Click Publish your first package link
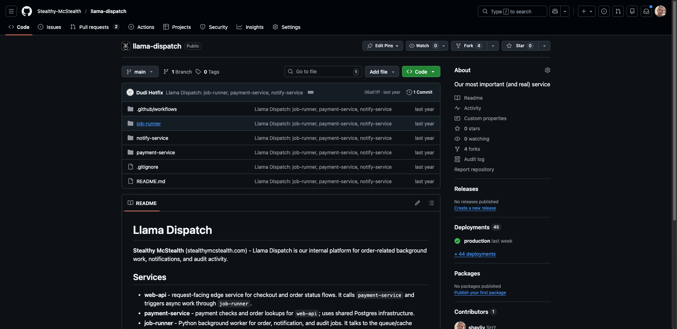677x329 pixels. tap(480, 293)
